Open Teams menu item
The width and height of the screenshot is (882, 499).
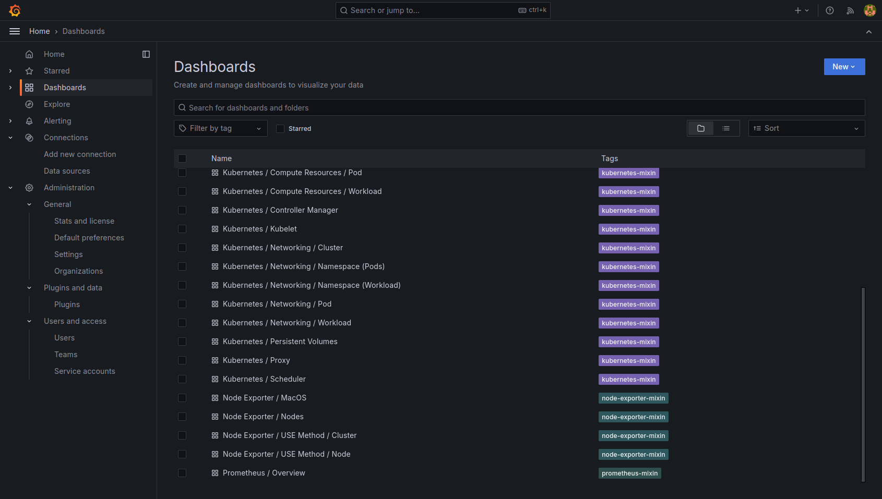[x=66, y=355]
